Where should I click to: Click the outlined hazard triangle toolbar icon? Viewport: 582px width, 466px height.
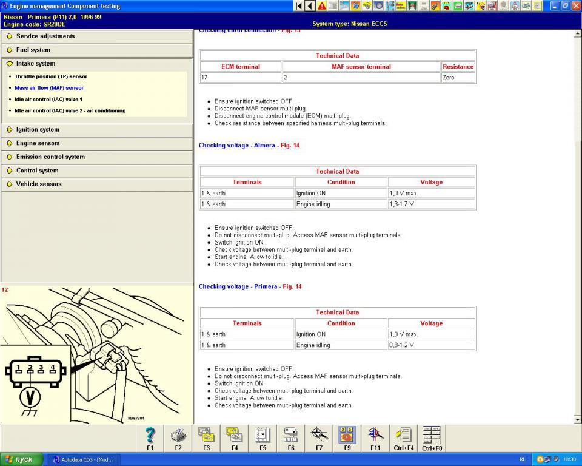tap(515, 5)
